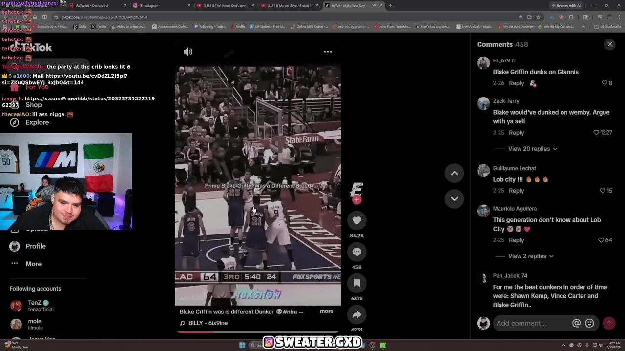Seek using the video progress bar
This screenshot has height=351, width=625.
[x=258, y=332]
